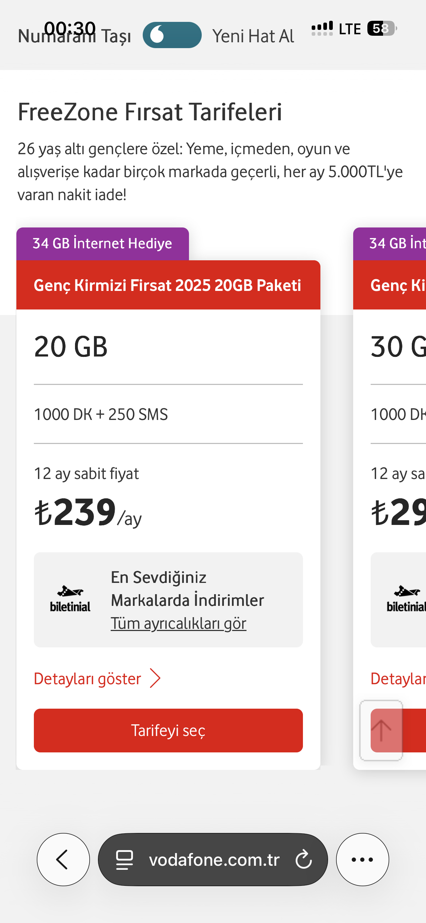426x923 pixels.
Task: Open the Tüm ayrıcalıkları gör link
Action: [178, 623]
